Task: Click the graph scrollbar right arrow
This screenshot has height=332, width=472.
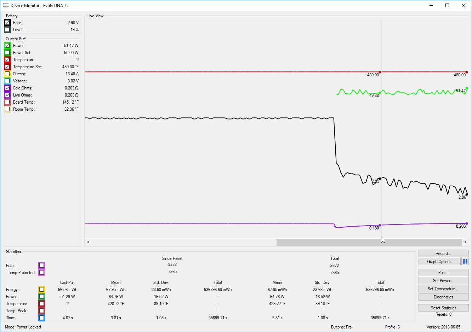Action: click(465, 242)
